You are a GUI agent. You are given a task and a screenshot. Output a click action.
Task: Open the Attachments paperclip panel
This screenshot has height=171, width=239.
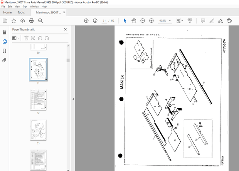pos(4,60)
